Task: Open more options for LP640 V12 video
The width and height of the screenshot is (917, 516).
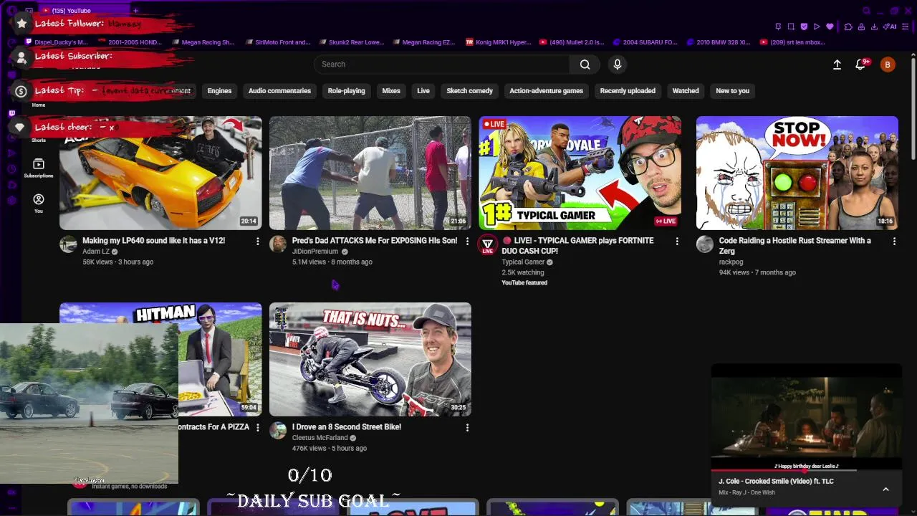Action: click(258, 242)
